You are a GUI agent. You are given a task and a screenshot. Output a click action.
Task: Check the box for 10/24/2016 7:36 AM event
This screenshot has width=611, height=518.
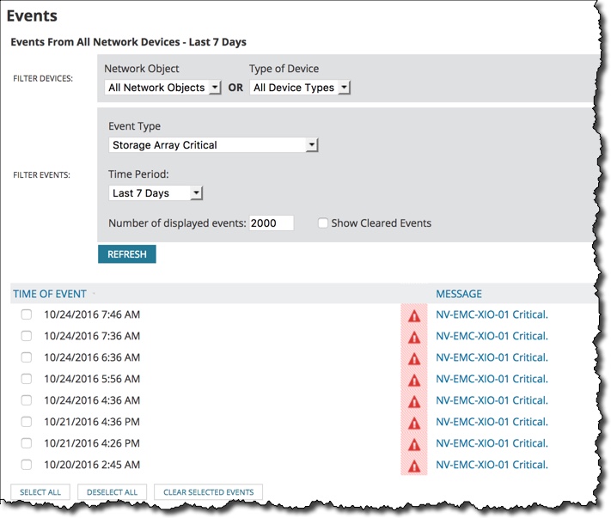26,336
